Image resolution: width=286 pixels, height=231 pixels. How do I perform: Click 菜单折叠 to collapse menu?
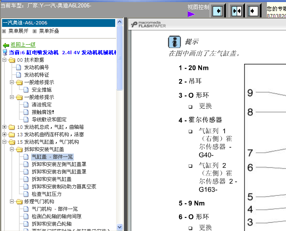49,31
